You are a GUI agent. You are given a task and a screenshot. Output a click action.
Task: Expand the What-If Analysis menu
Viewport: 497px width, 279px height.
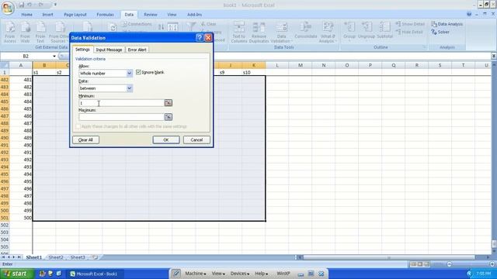(x=328, y=41)
